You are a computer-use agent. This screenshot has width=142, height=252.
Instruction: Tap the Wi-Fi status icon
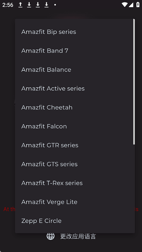(x=125, y=5)
